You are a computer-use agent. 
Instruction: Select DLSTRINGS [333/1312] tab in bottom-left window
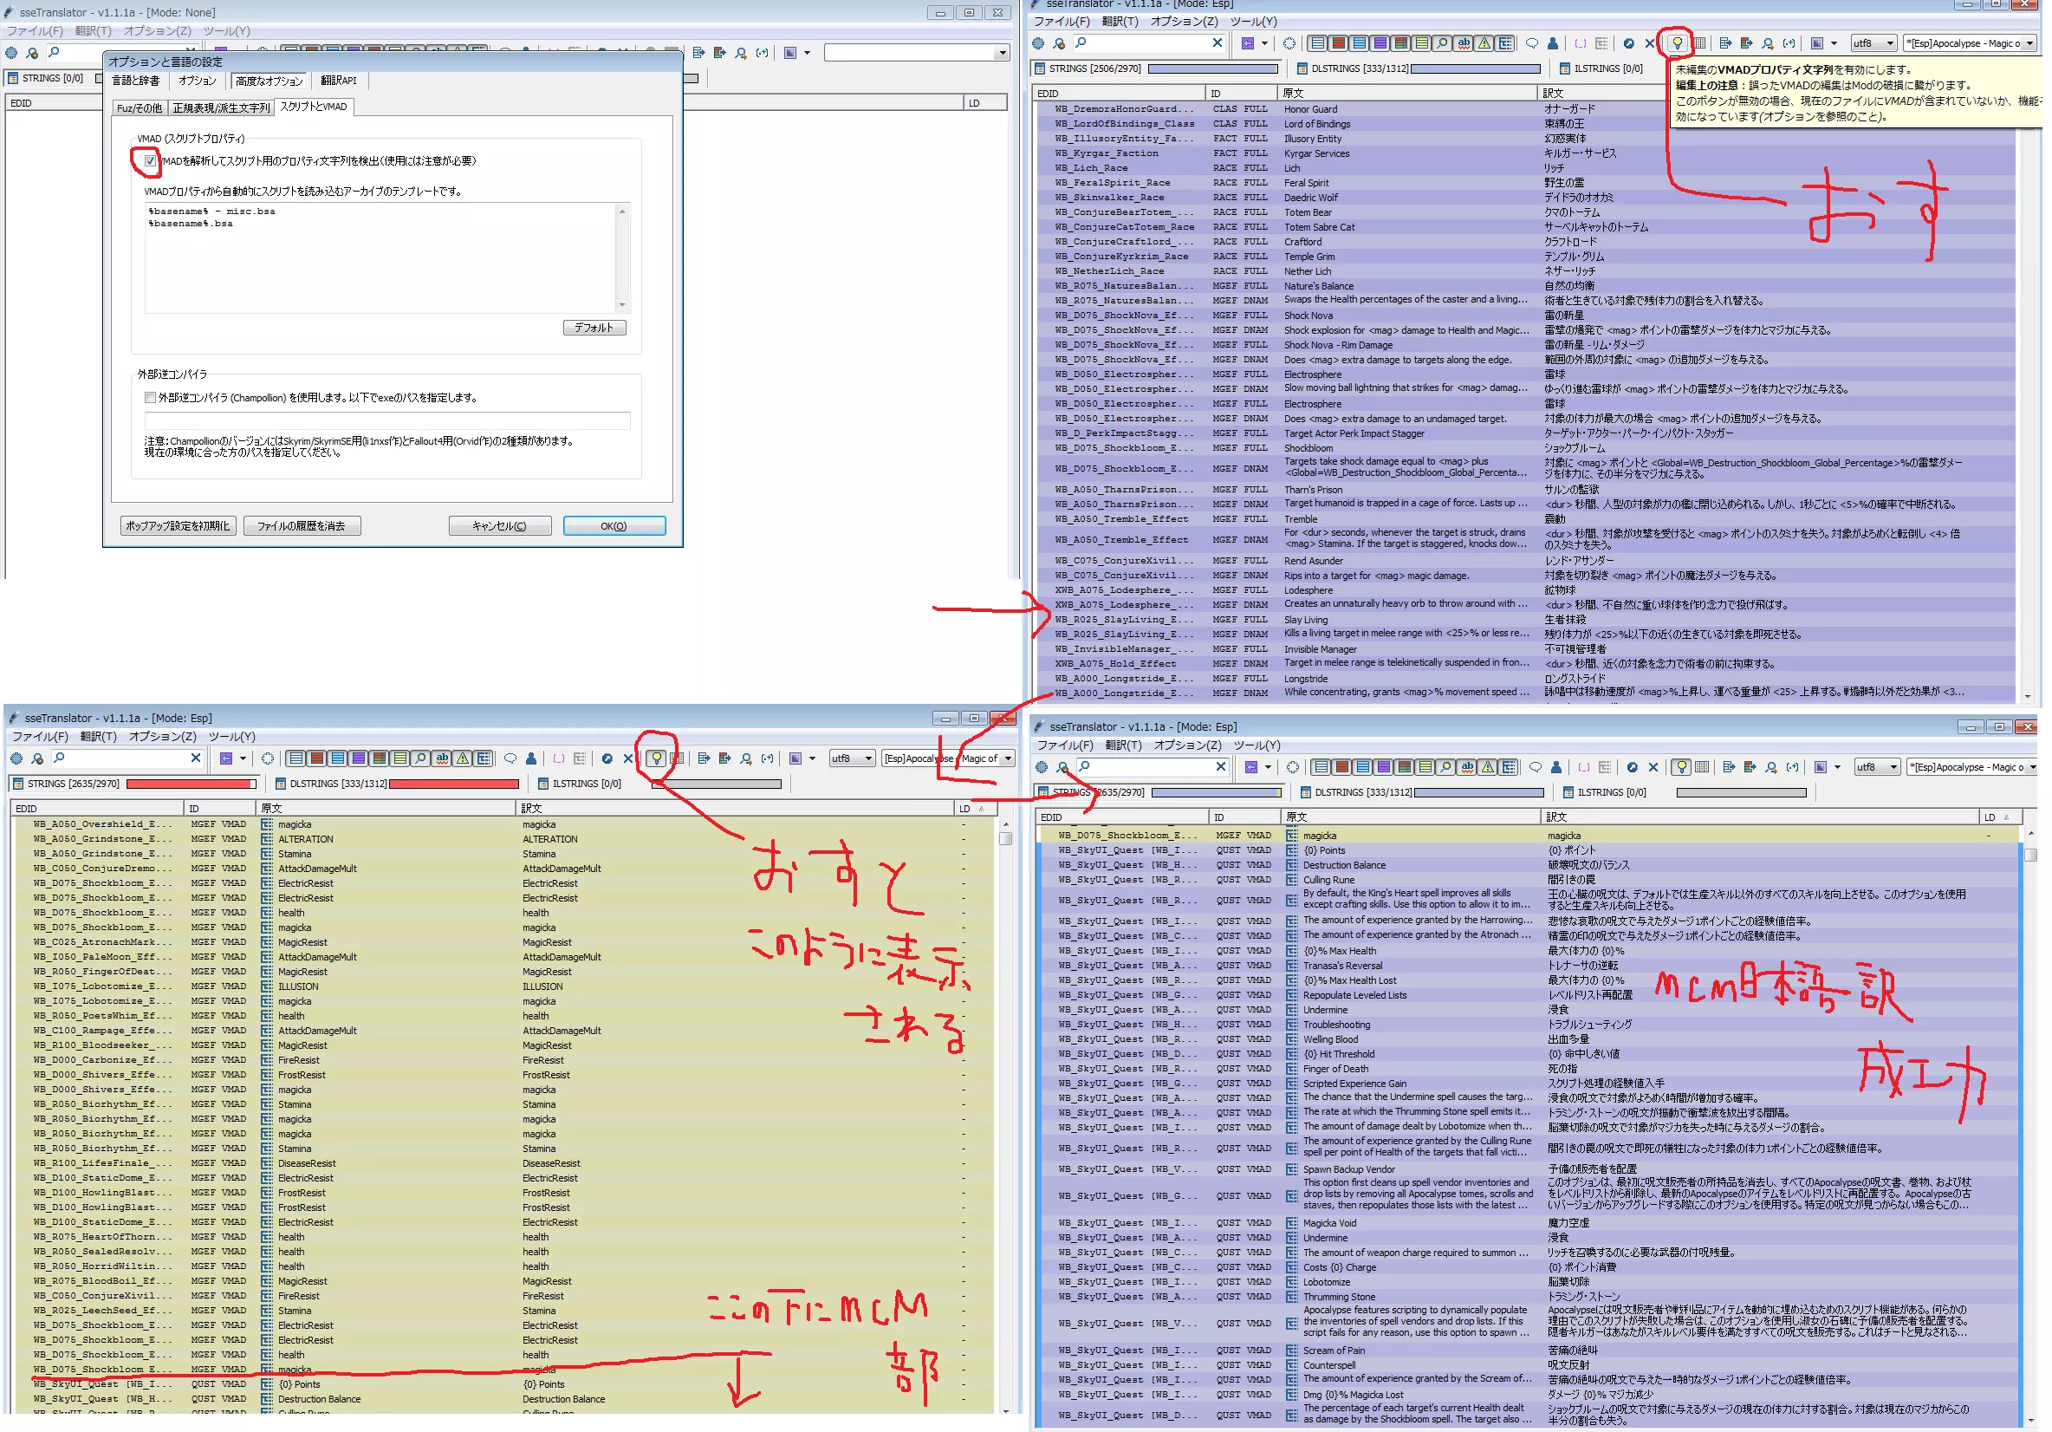(x=330, y=784)
